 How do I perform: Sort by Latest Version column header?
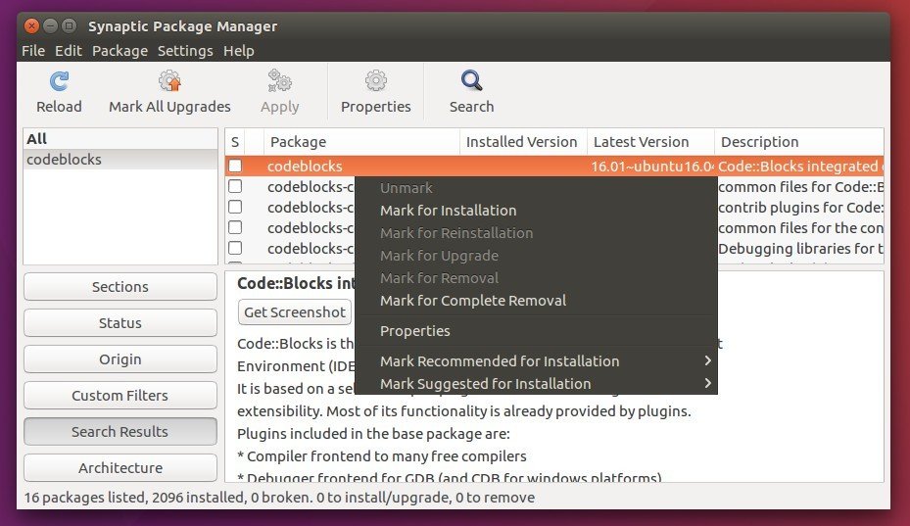point(650,142)
